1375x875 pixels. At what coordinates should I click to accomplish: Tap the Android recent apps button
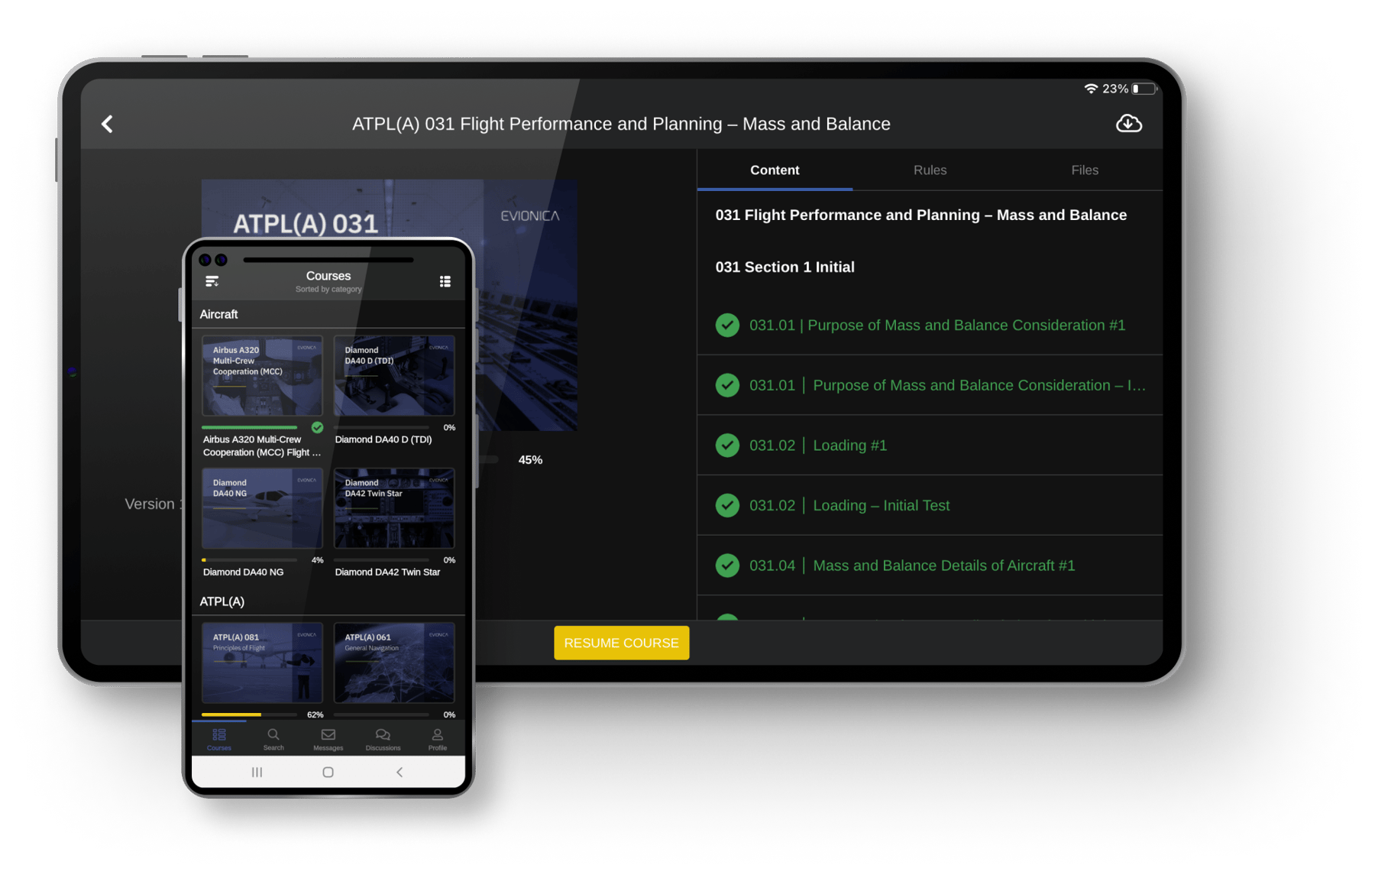(257, 773)
